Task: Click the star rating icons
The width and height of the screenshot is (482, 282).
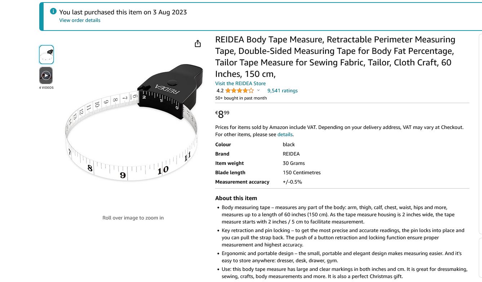Action: 240,91
